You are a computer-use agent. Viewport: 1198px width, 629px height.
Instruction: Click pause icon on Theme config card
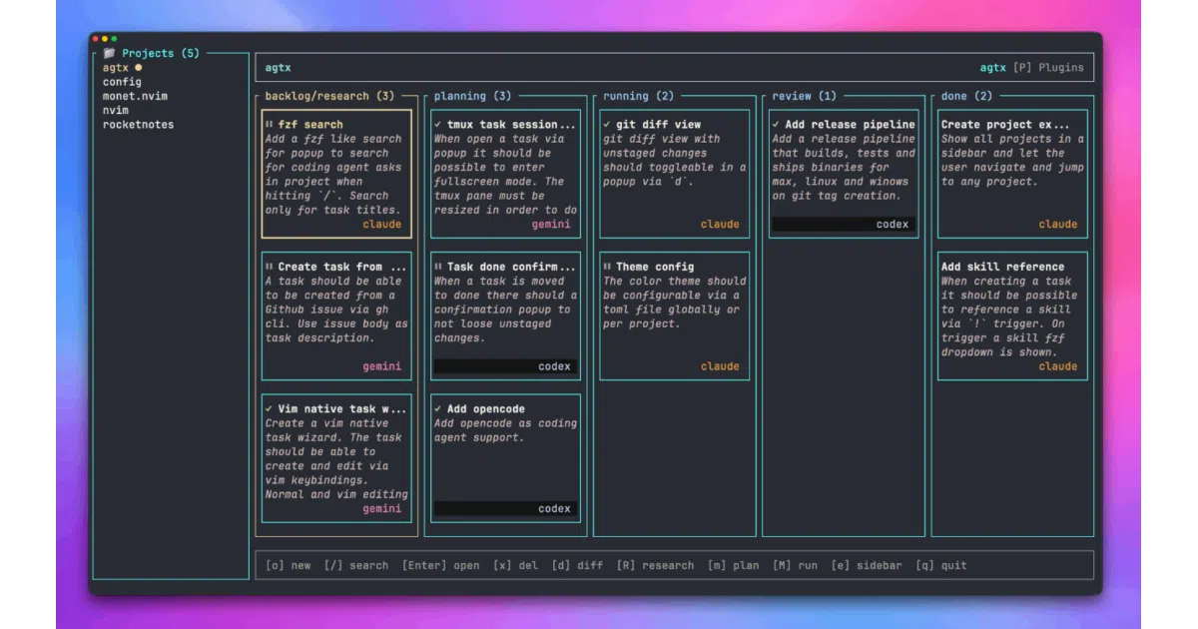(x=607, y=267)
